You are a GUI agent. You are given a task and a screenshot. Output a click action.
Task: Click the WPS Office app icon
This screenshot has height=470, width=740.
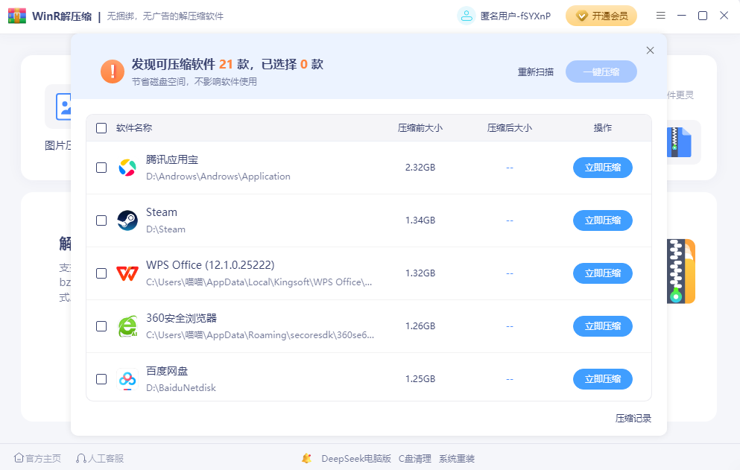[x=127, y=273]
